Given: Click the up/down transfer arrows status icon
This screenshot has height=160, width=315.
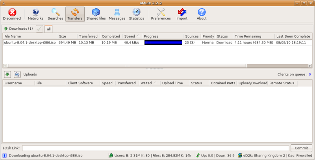Looking at the screenshot, I should tap(198, 155).
